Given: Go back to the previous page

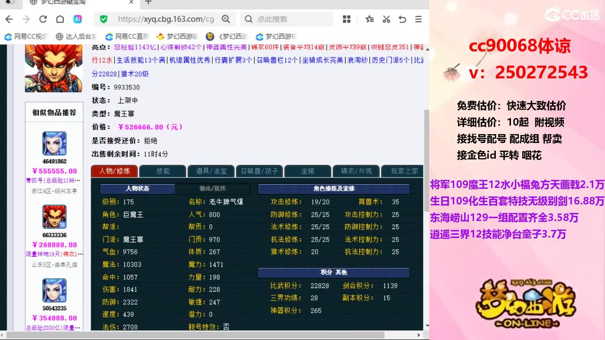Looking at the screenshot, I should [x=9, y=19].
